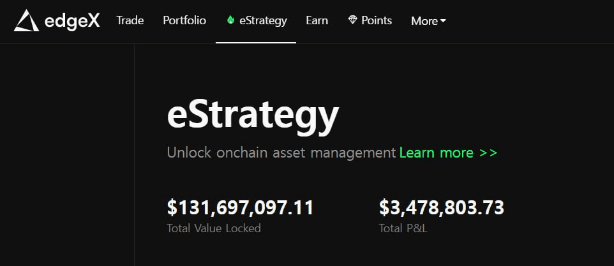Select the eStrategy tab label
The image size is (614, 266).
pyautogui.click(x=263, y=20)
